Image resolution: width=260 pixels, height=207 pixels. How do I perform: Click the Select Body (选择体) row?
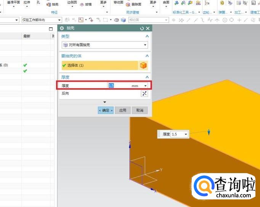(100, 65)
